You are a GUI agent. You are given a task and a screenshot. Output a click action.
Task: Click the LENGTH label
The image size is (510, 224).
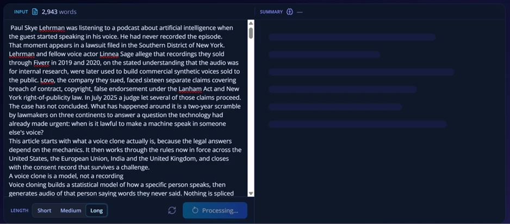[20, 210]
